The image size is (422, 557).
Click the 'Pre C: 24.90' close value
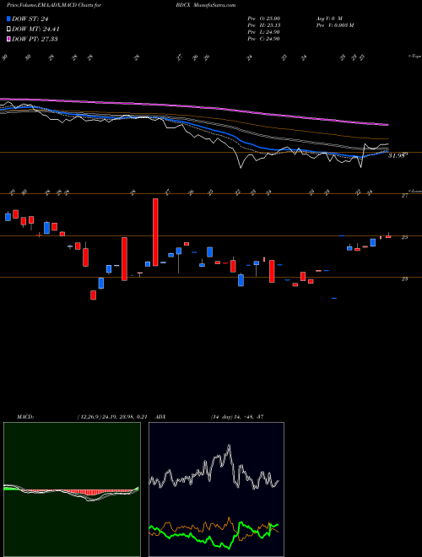(263, 39)
